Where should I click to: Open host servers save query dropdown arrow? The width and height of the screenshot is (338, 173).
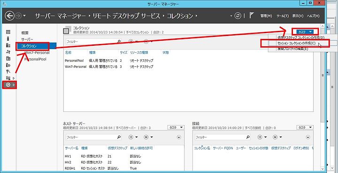(x=152, y=137)
